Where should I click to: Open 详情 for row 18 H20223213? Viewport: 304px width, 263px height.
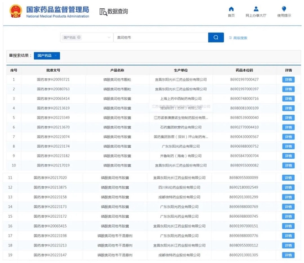tap(288, 245)
